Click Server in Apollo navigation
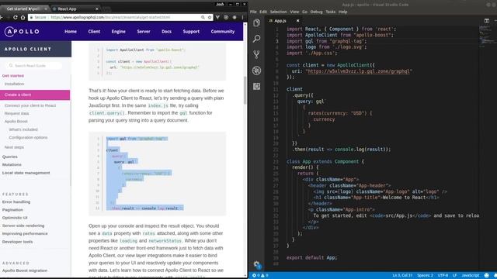The height and width of the screenshot is (279, 497). 144,31
